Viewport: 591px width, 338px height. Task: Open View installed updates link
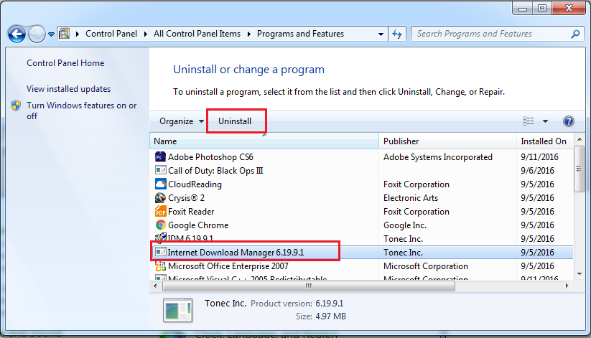(69, 89)
